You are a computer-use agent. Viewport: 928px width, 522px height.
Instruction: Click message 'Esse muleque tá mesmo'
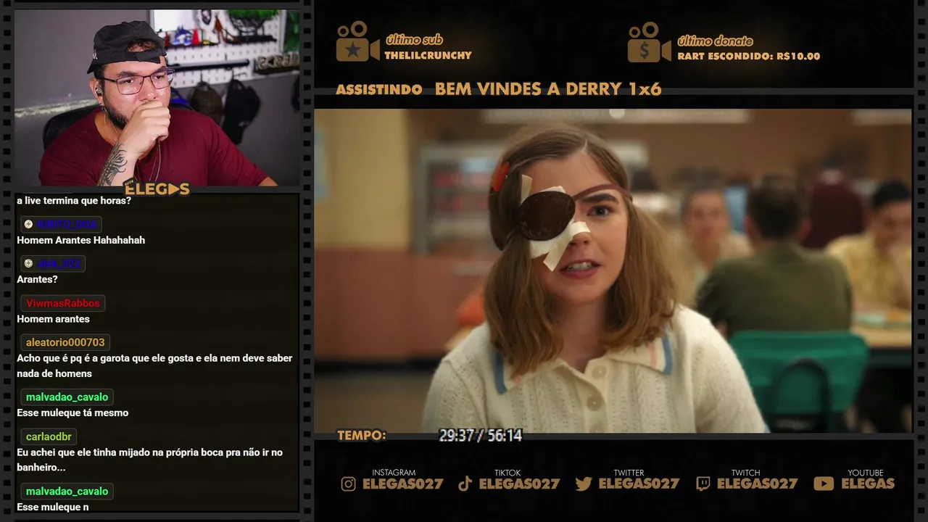point(72,413)
